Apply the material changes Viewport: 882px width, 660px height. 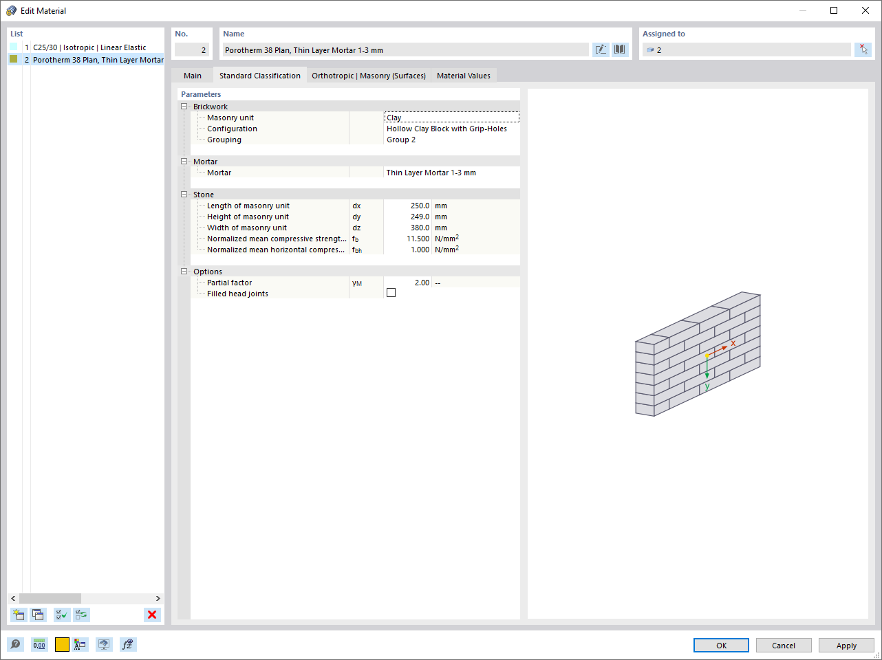click(x=846, y=645)
